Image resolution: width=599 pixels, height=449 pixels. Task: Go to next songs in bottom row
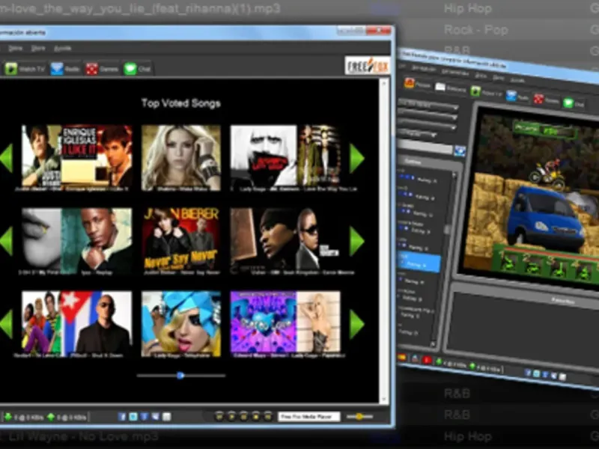click(357, 324)
